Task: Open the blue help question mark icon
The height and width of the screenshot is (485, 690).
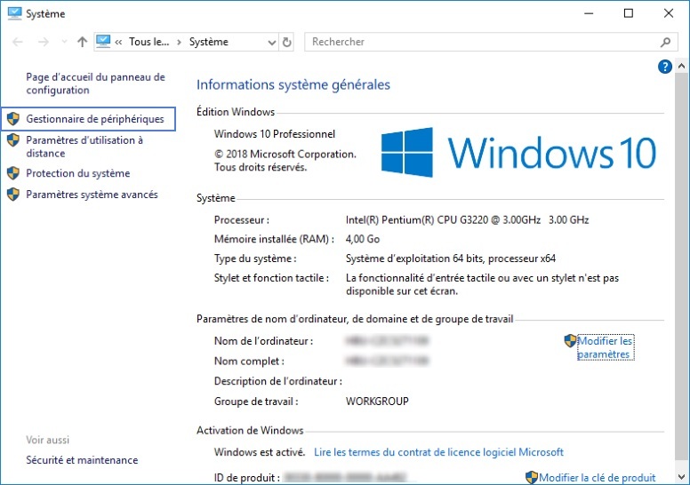Action: [664, 67]
